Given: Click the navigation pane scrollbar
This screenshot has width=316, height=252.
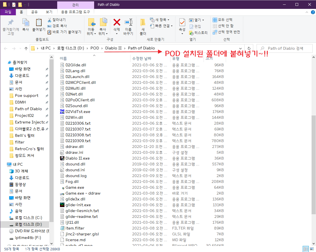Looking at the screenshot, I should (x=51, y=141).
